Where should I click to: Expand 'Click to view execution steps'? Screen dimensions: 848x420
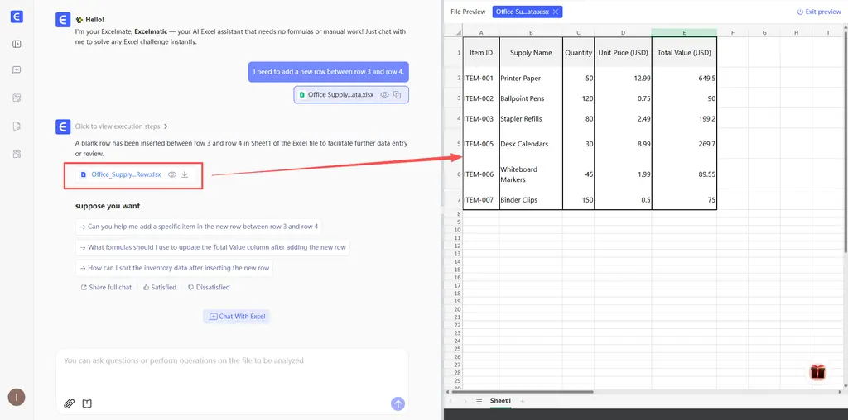tap(122, 126)
